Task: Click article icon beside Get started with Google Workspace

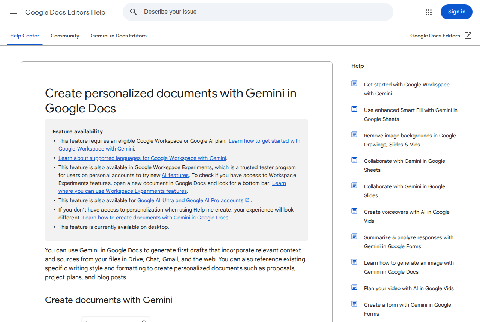Action: 354,83
